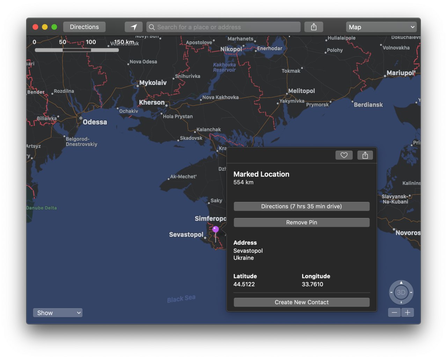This screenshot has height=359, width=447.
Task: Select the Tokmak town label
Action: click(291, 71)
